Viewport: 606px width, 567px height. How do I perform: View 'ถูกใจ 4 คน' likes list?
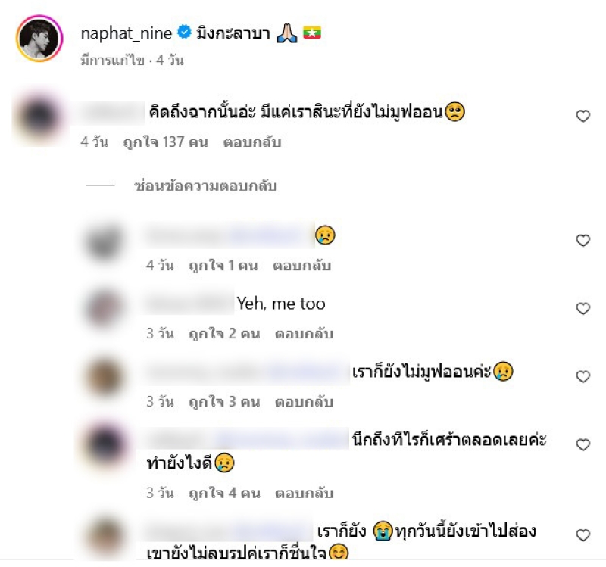[224, 494]
